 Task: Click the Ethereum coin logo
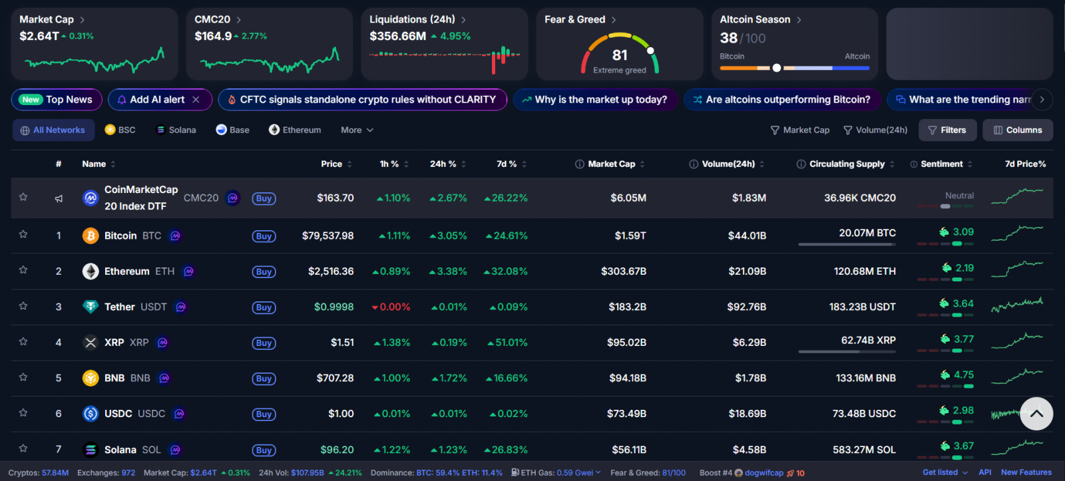click(91, 271)
